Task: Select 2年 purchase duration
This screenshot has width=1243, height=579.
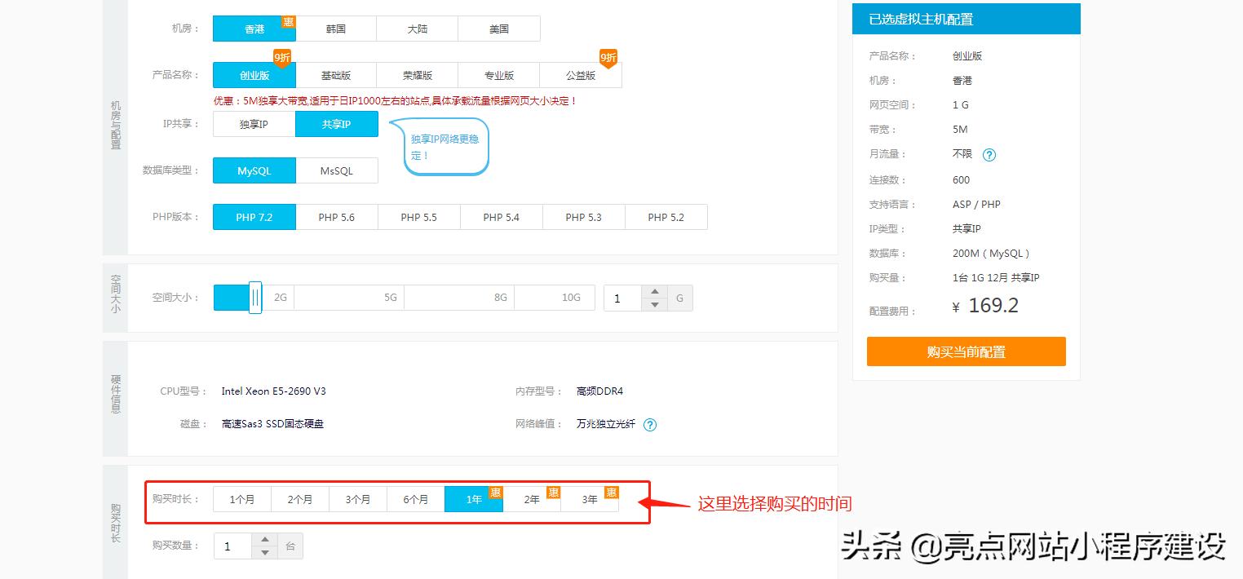Action: point(532,498)
